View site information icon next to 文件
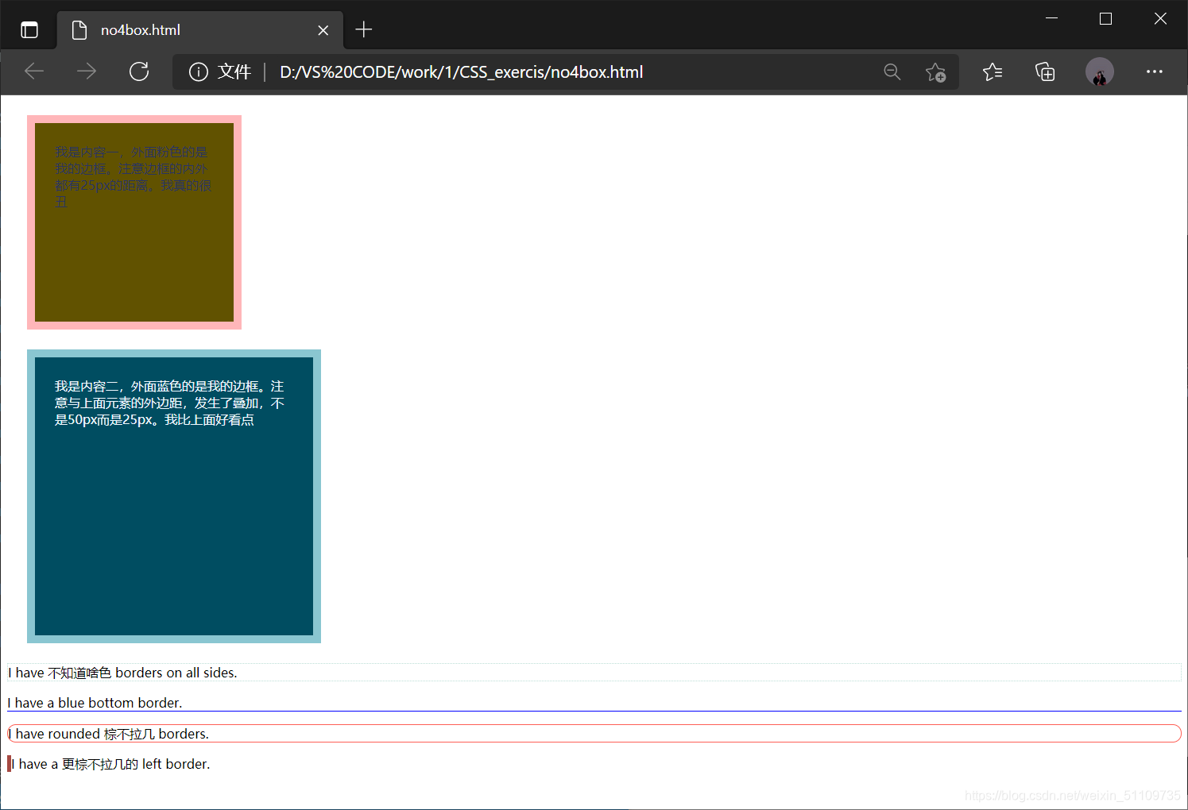1188x810 pixels. (x=198, y=72)
